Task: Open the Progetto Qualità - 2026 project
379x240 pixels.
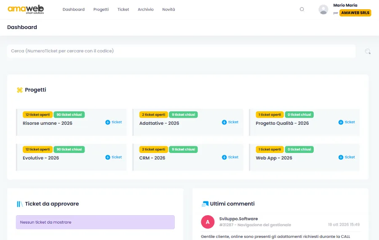Action: 282,123
